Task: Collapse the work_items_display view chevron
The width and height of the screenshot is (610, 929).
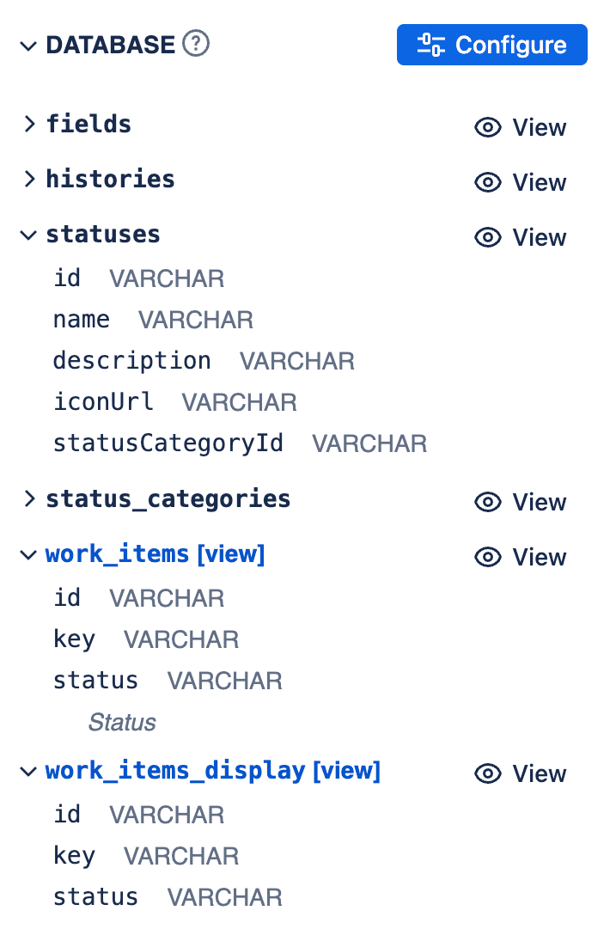Action: [28, 772]
